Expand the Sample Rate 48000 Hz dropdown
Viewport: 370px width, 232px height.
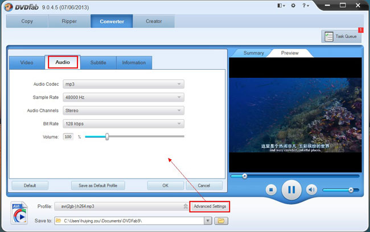pyautogui.click(x=124, y=98)
